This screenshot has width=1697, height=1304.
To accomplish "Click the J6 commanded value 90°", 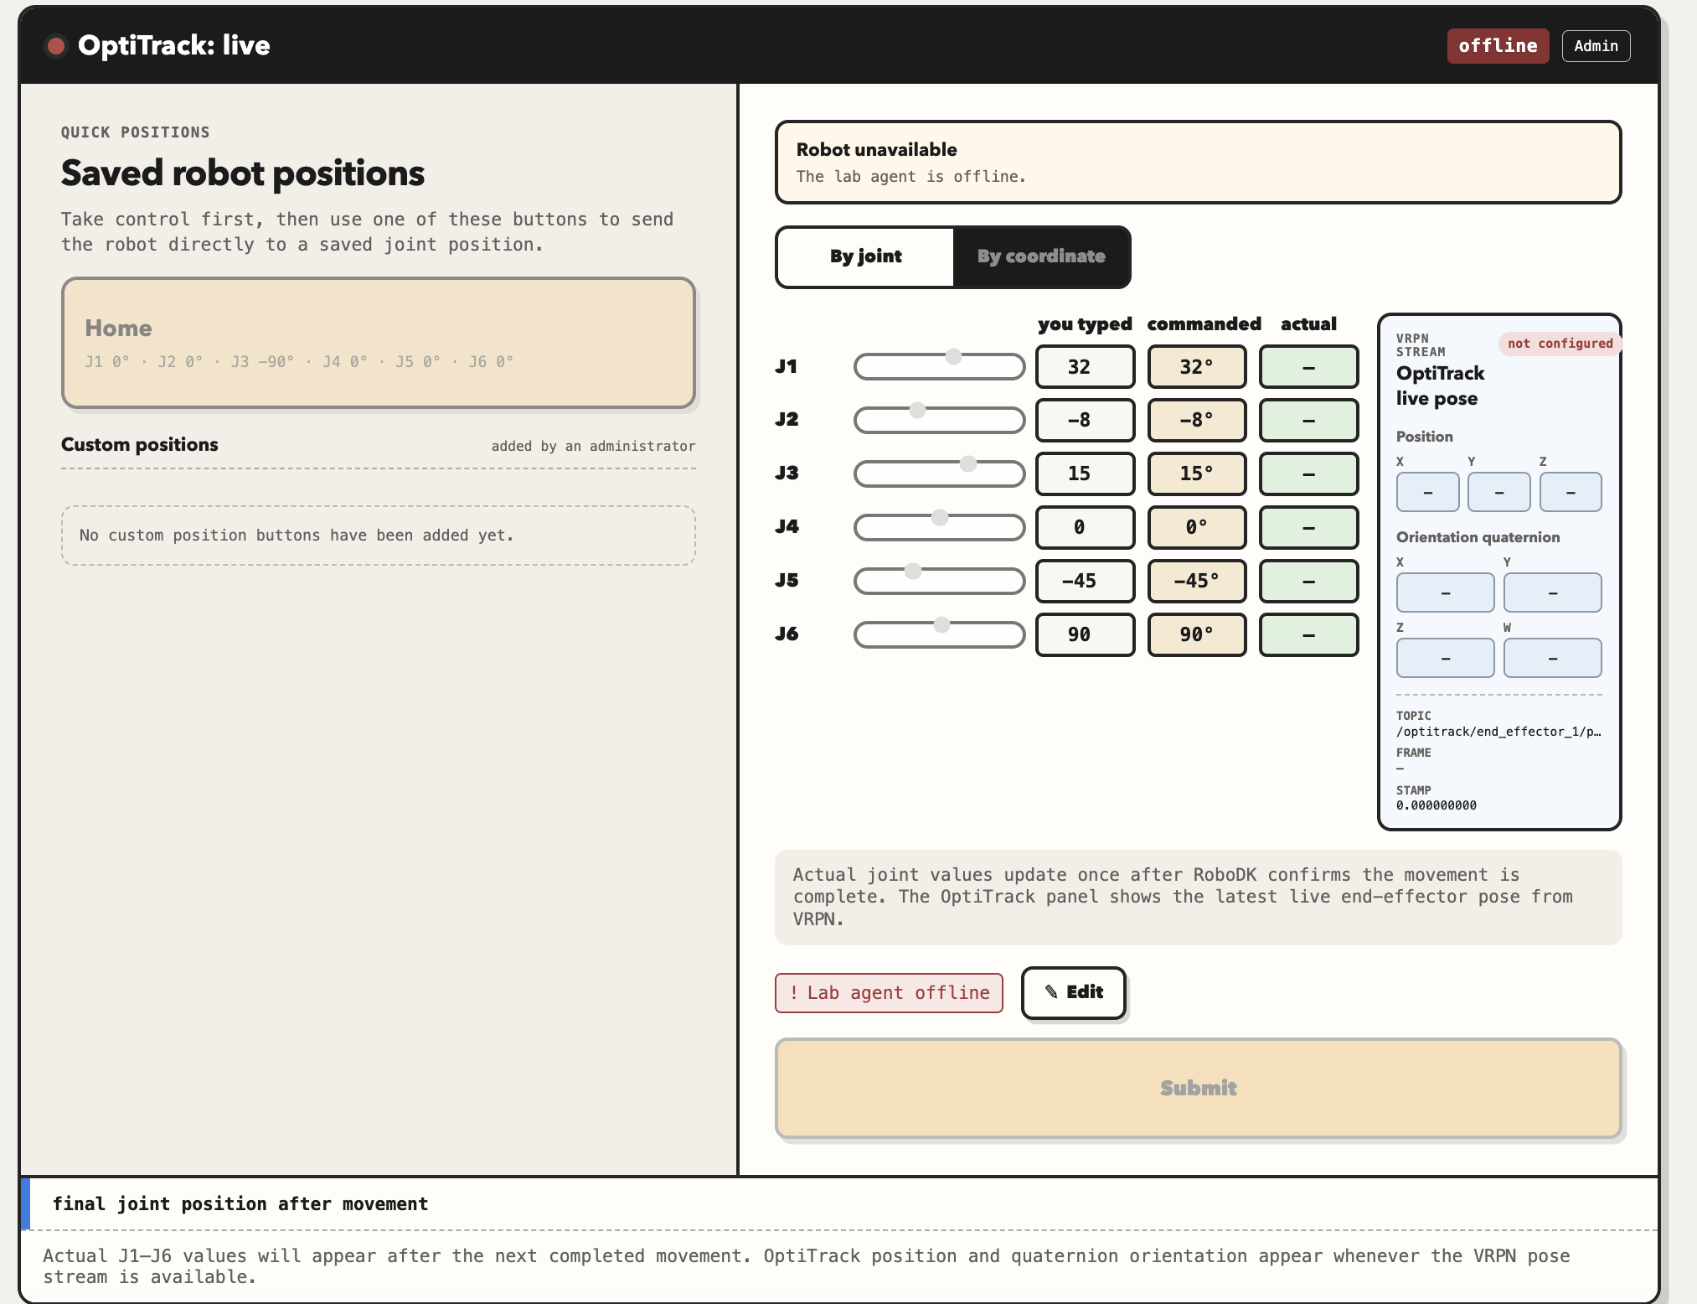I will pyautogui.click(x=1197, y=634).
